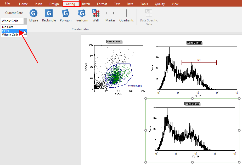Expand the Current Gate dropdown arrow
Screen dimensions: 242x165
(x=25, y=21)
